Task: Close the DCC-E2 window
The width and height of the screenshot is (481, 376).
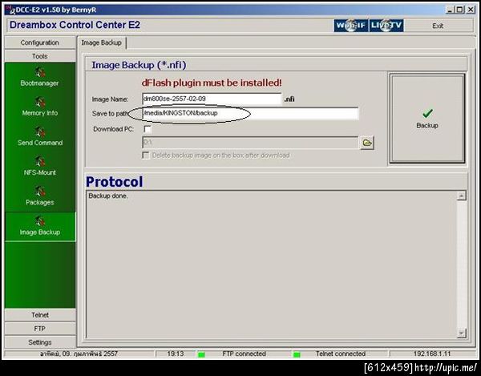Action: (x=471, y=10)
